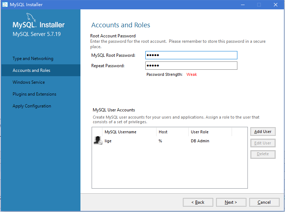Image resolution: width=285 pixels, height=212 pixels.
Task: Click the Delete user button
Action: pos(263,154)
